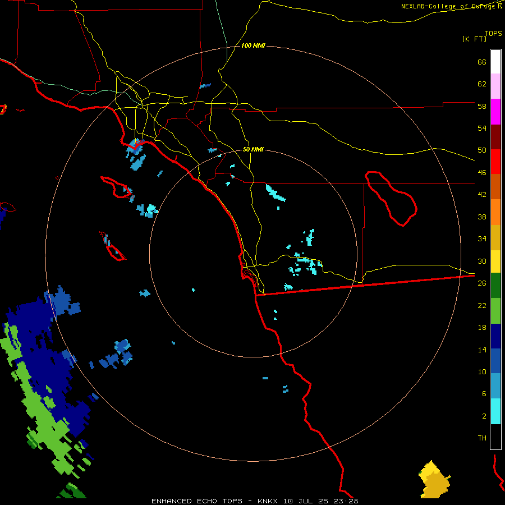The width and height of the screenshot is (505, 505).
Task: Pick the light orange legend swatch
Action: pos(495,212)
